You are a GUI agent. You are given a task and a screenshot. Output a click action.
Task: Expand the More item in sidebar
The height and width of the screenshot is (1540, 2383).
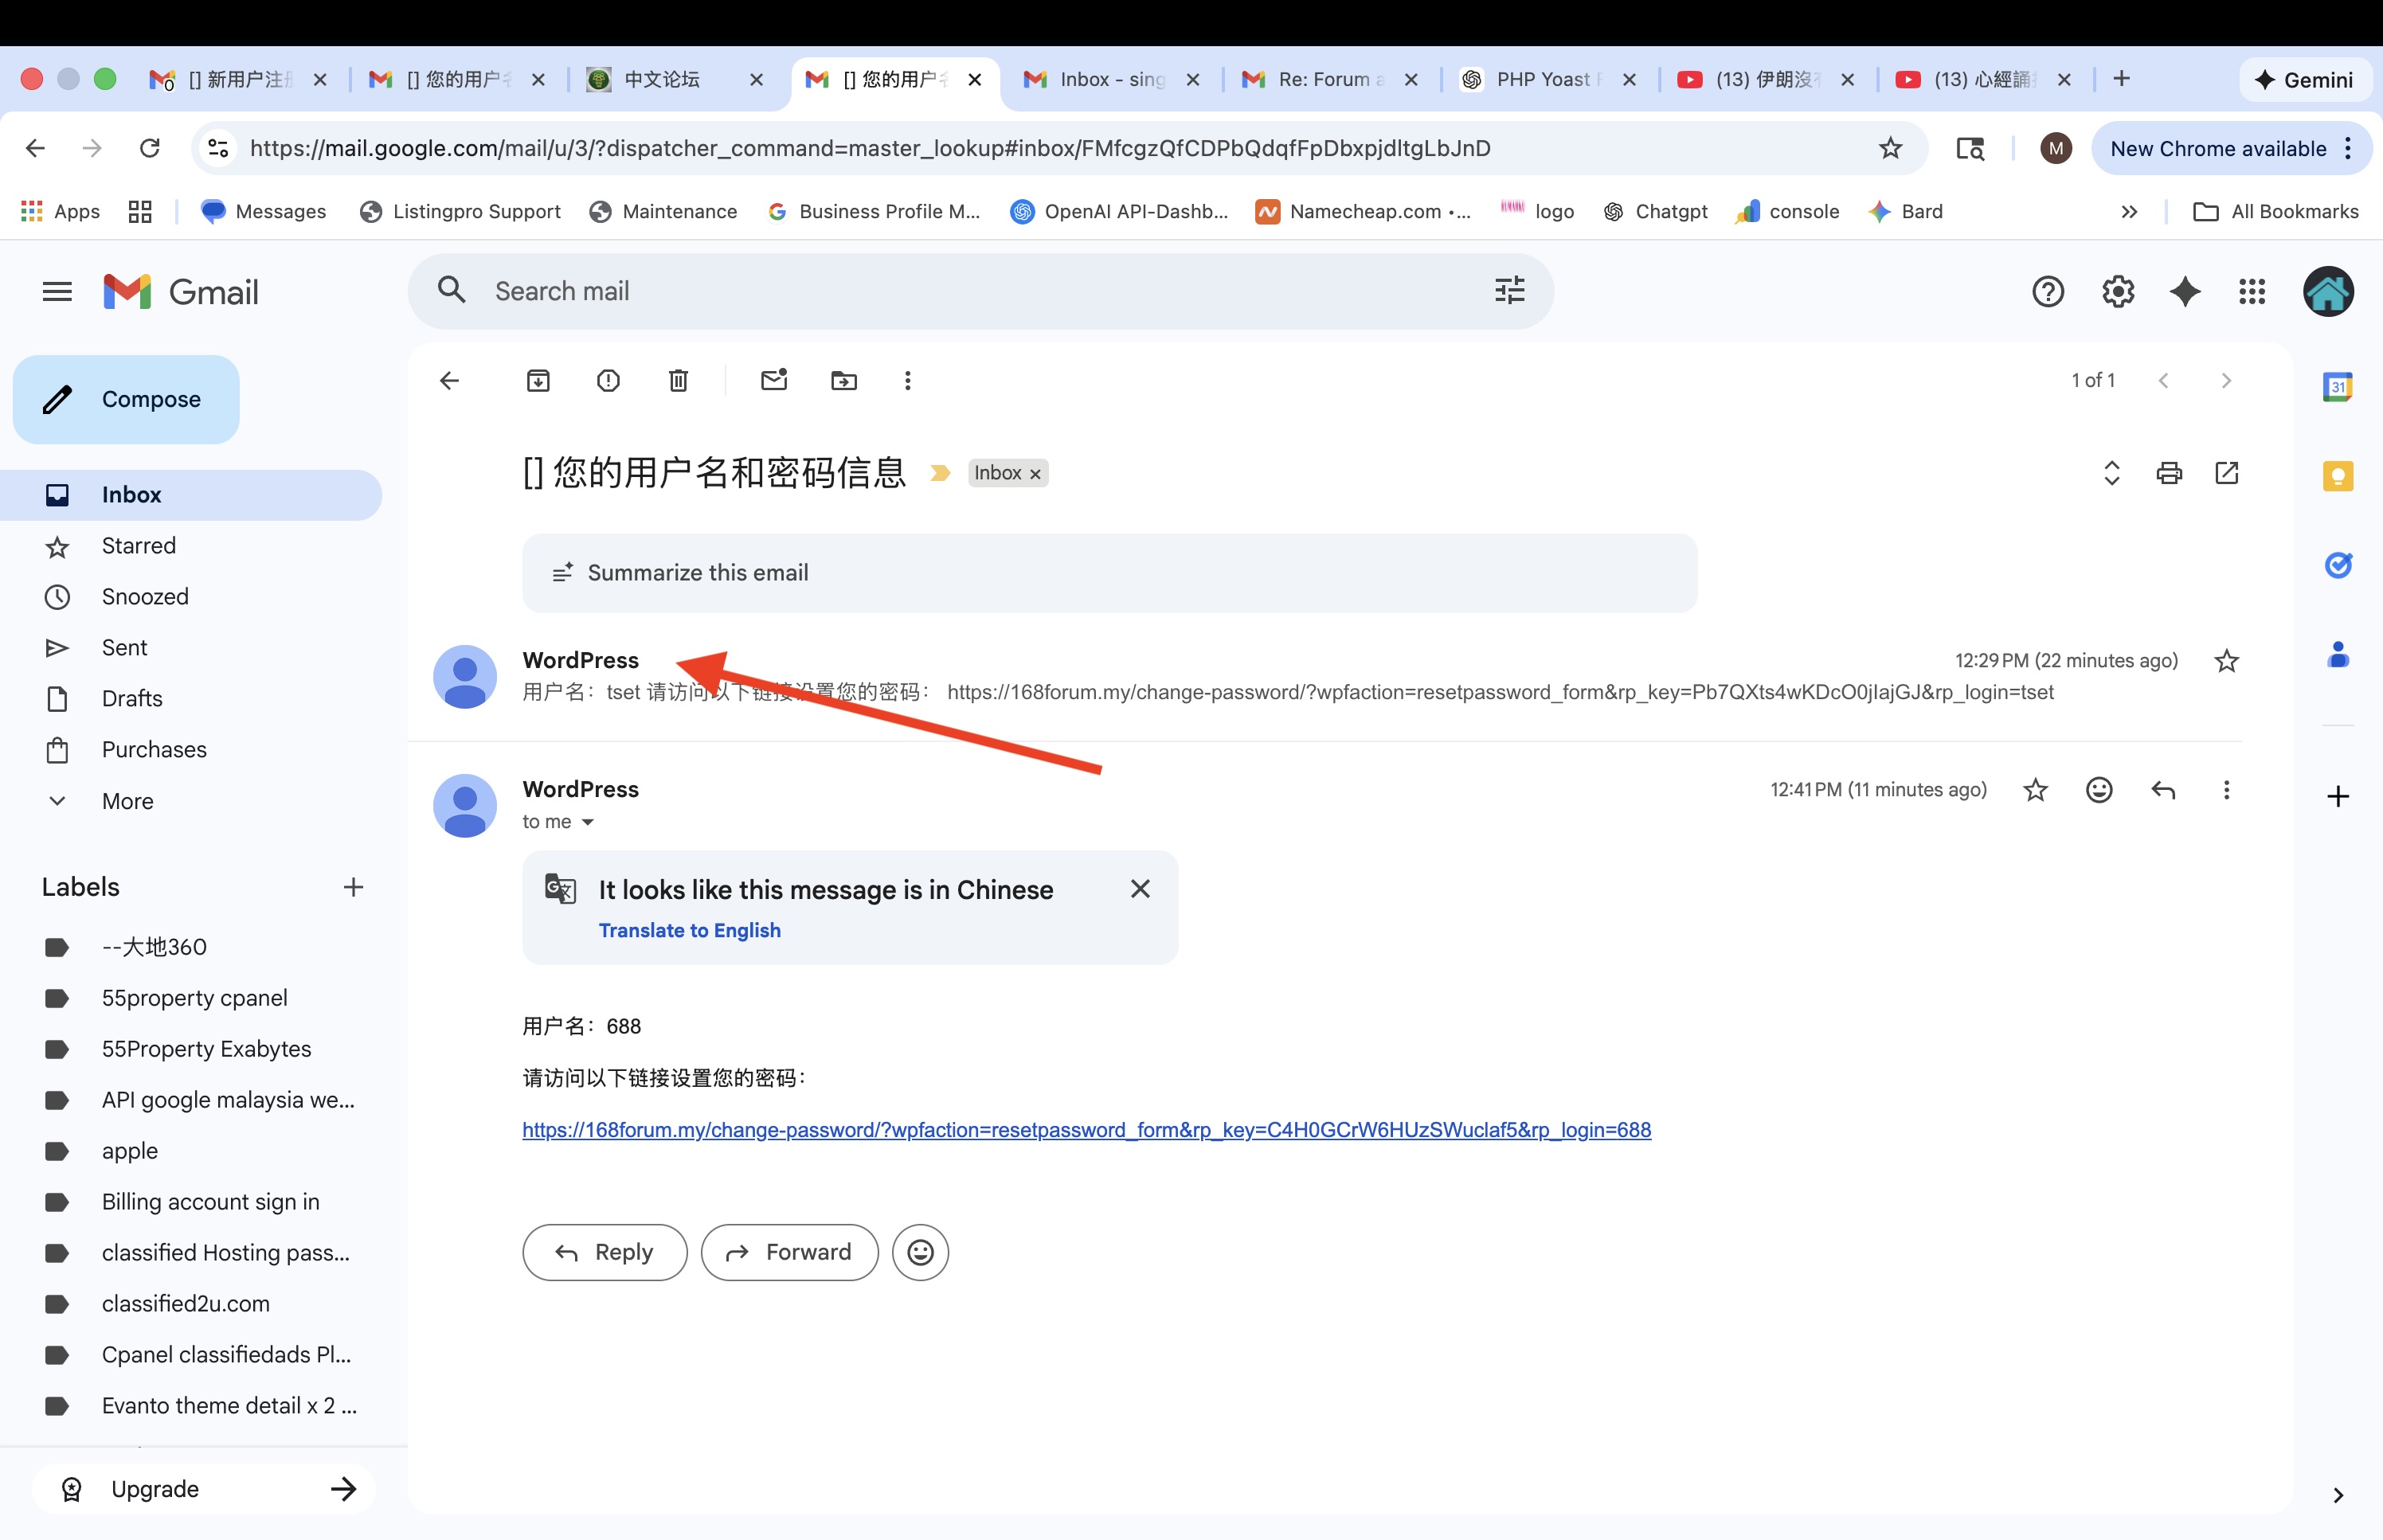coord(127,801)
